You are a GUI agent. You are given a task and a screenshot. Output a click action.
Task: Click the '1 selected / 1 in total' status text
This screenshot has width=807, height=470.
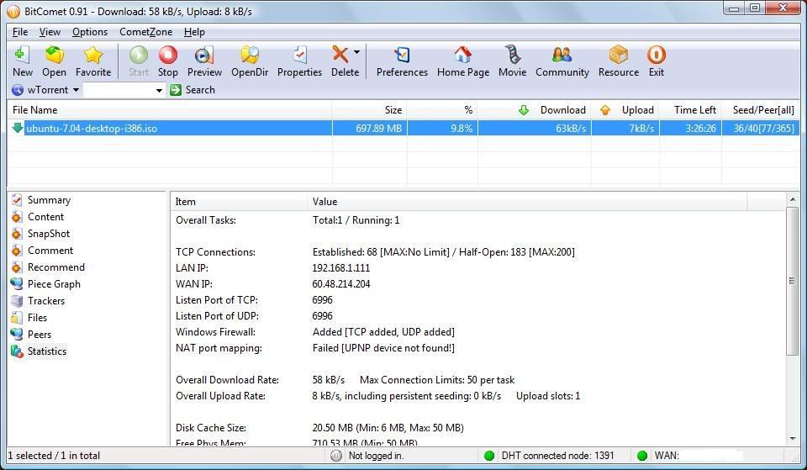pyautogui.click(x=54, y=456)
